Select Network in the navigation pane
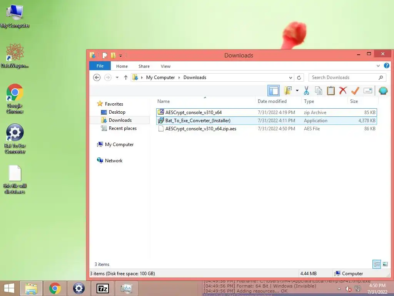The height and width of the screenshot is (296, 394). 110,161
